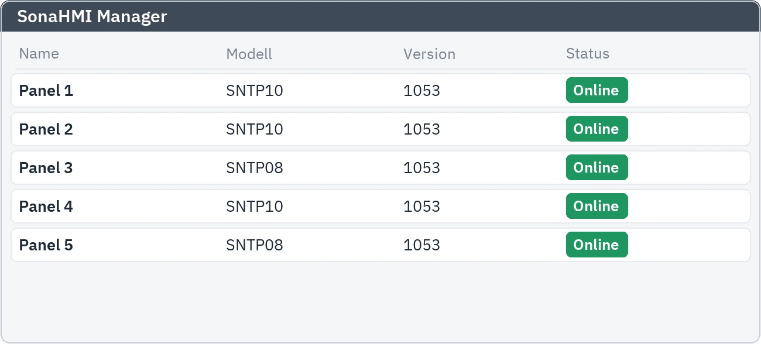Select the Panel 5 row

pos(380,245)
